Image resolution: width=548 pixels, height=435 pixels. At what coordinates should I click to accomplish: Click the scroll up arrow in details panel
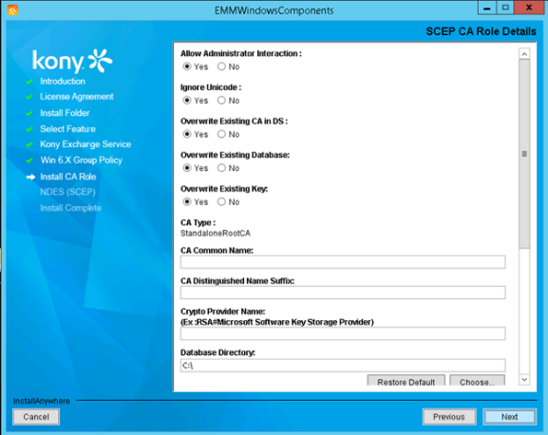[x=524, y=54]
